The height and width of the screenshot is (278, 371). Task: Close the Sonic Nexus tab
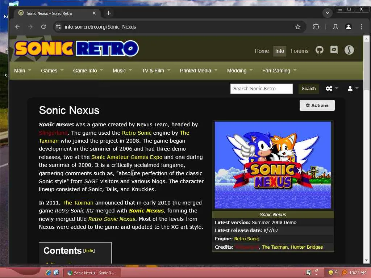pos(94,13)
